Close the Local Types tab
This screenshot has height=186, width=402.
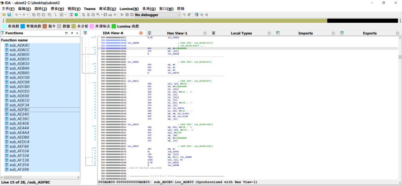(x=269, y=33)
